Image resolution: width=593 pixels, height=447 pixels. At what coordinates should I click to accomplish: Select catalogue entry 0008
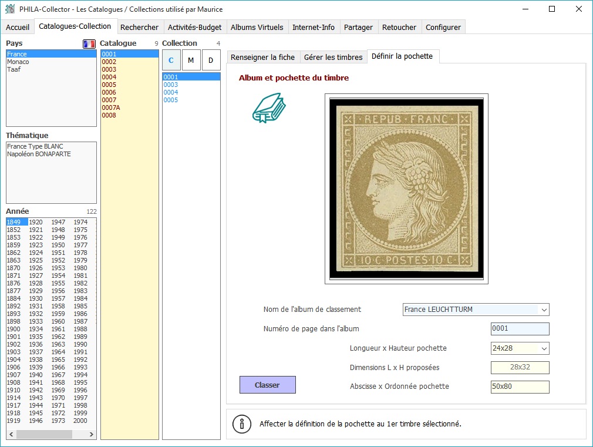click(129, 115)
